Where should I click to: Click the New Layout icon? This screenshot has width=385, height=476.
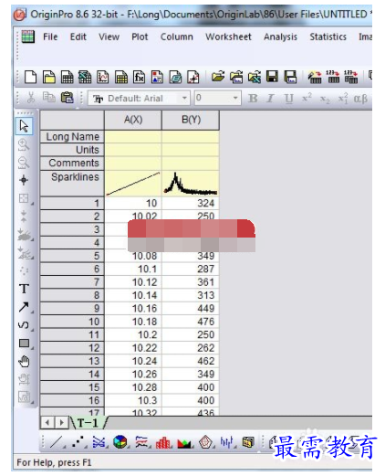pos(157,77)
